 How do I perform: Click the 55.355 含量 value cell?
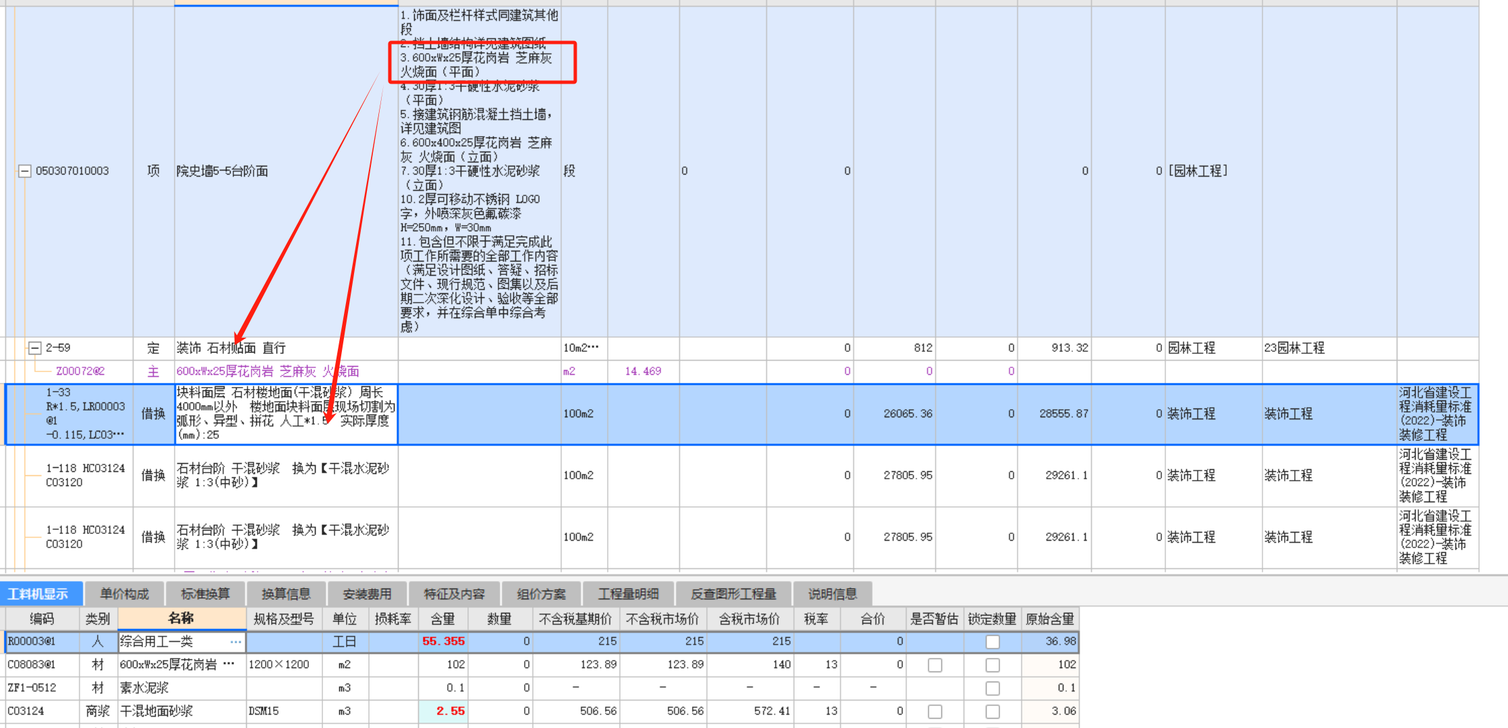tap(442, 642)
